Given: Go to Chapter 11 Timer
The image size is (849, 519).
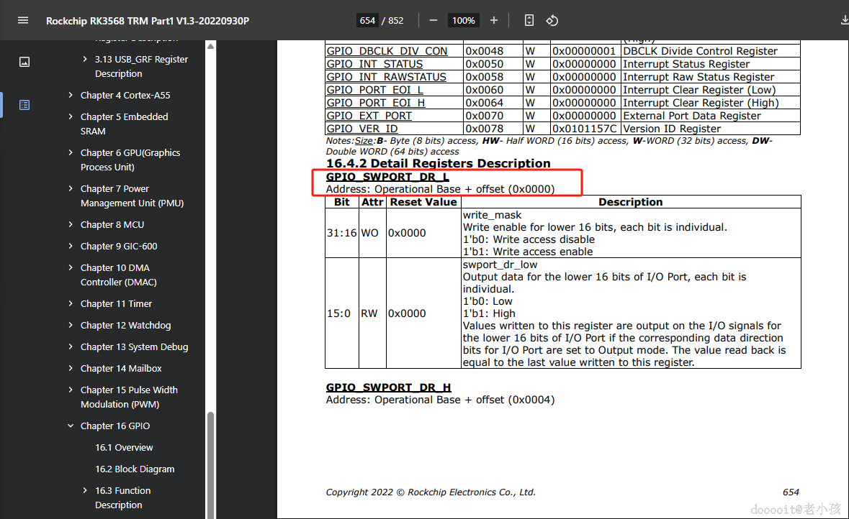Looking at the screenshot, I should [116, 304].
